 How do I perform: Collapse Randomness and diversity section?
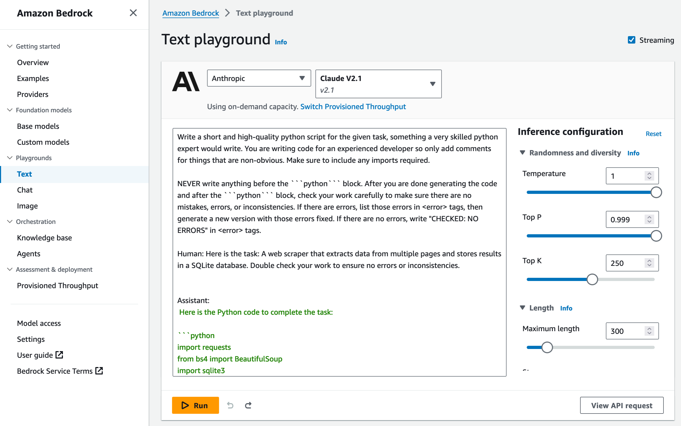pos(522,152)
